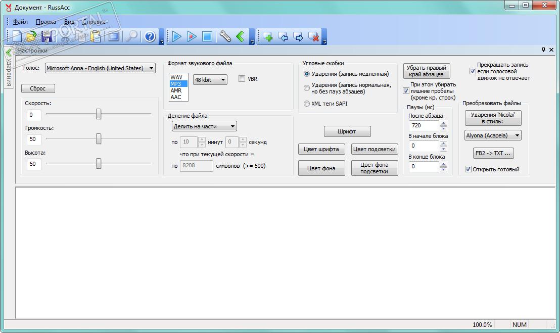Start recording with play-record icon

(192, 36)
